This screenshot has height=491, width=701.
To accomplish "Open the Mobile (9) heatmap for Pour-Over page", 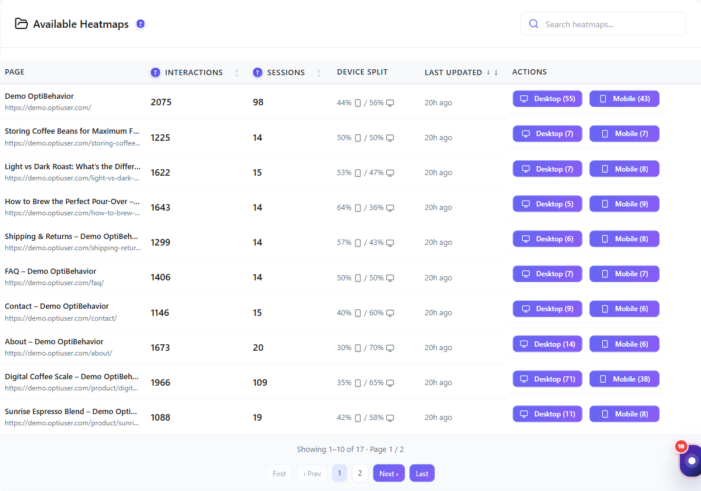I will [624, 204].
